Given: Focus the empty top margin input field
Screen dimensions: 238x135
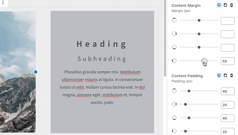Looking at the screenshot, I should 228,21.
